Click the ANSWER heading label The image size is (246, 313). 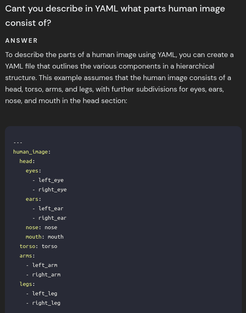[x=21, y=41]
